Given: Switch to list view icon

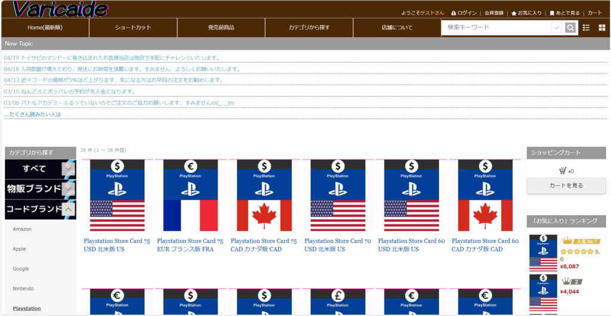Looking at the screenshot, I should (586, 27).
